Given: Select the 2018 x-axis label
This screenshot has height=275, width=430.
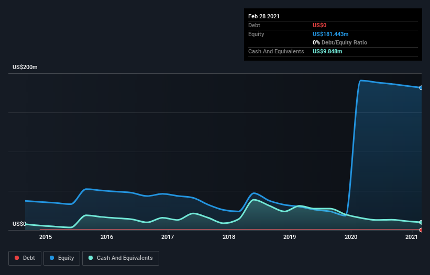Looking at the screenshot, I should coord(229,237).
